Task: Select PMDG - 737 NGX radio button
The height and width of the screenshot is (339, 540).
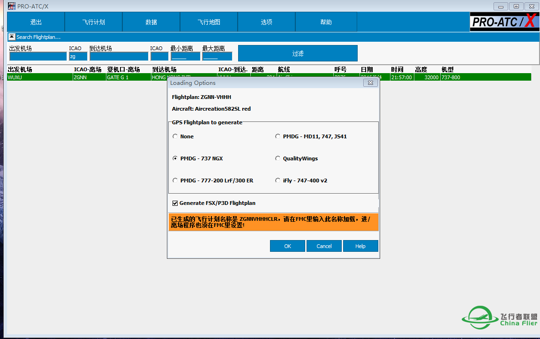Action: pos(175,158)
